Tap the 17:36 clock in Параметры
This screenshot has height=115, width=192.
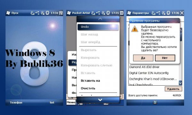175,13
